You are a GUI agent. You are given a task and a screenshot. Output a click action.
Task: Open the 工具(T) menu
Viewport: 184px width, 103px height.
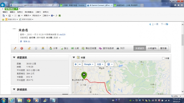(x=38, y=12)
